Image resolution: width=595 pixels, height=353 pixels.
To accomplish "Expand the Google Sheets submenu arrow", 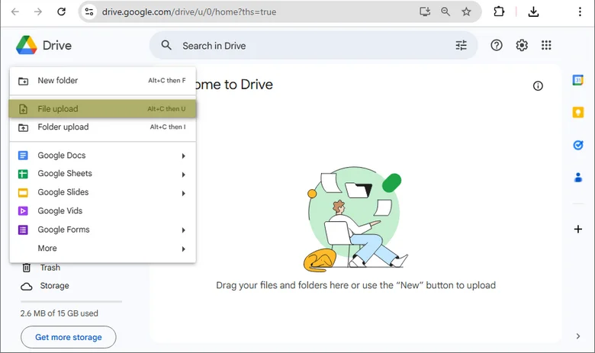I will 183,175.
